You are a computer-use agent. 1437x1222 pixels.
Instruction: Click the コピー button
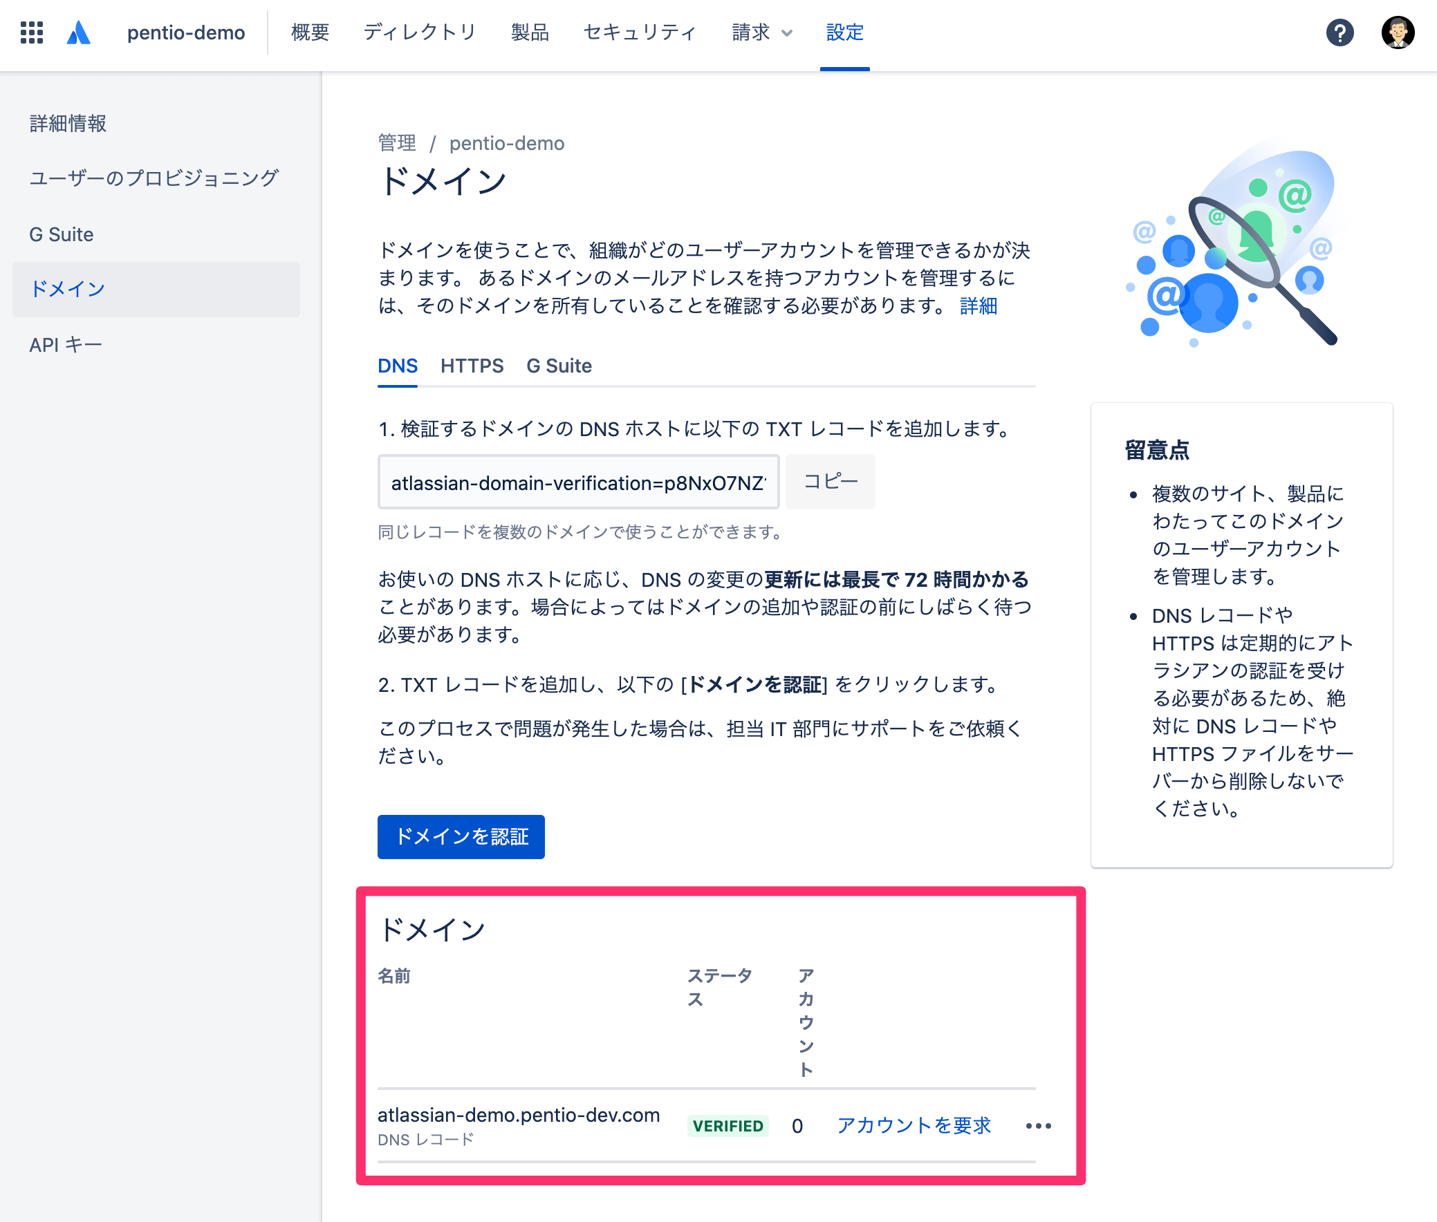coord(830,482)
